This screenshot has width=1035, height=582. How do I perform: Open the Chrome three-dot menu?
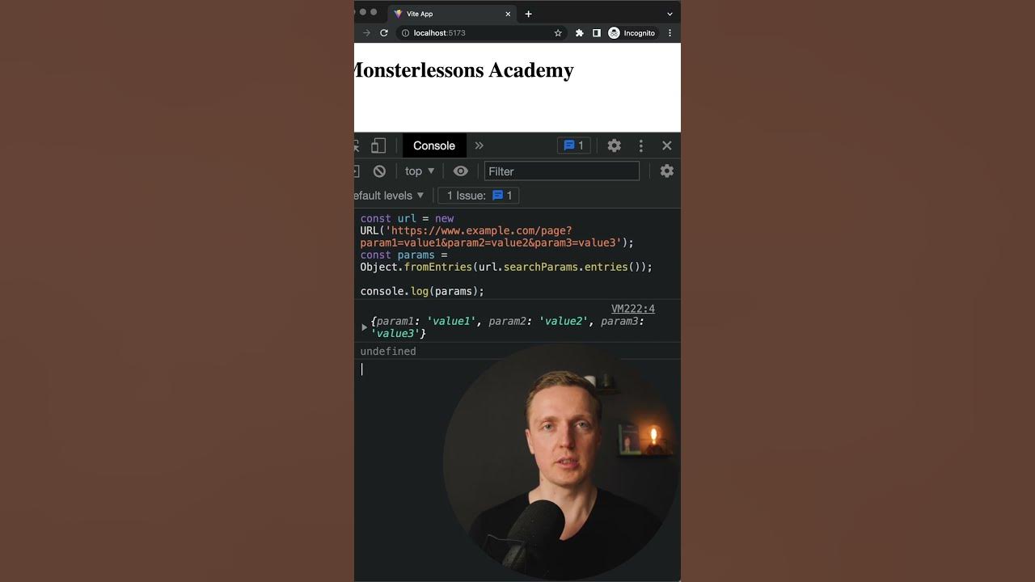coord(670,33)
